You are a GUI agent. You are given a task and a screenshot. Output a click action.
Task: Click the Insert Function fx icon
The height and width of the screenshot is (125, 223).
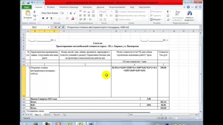(x=63, y=27)
